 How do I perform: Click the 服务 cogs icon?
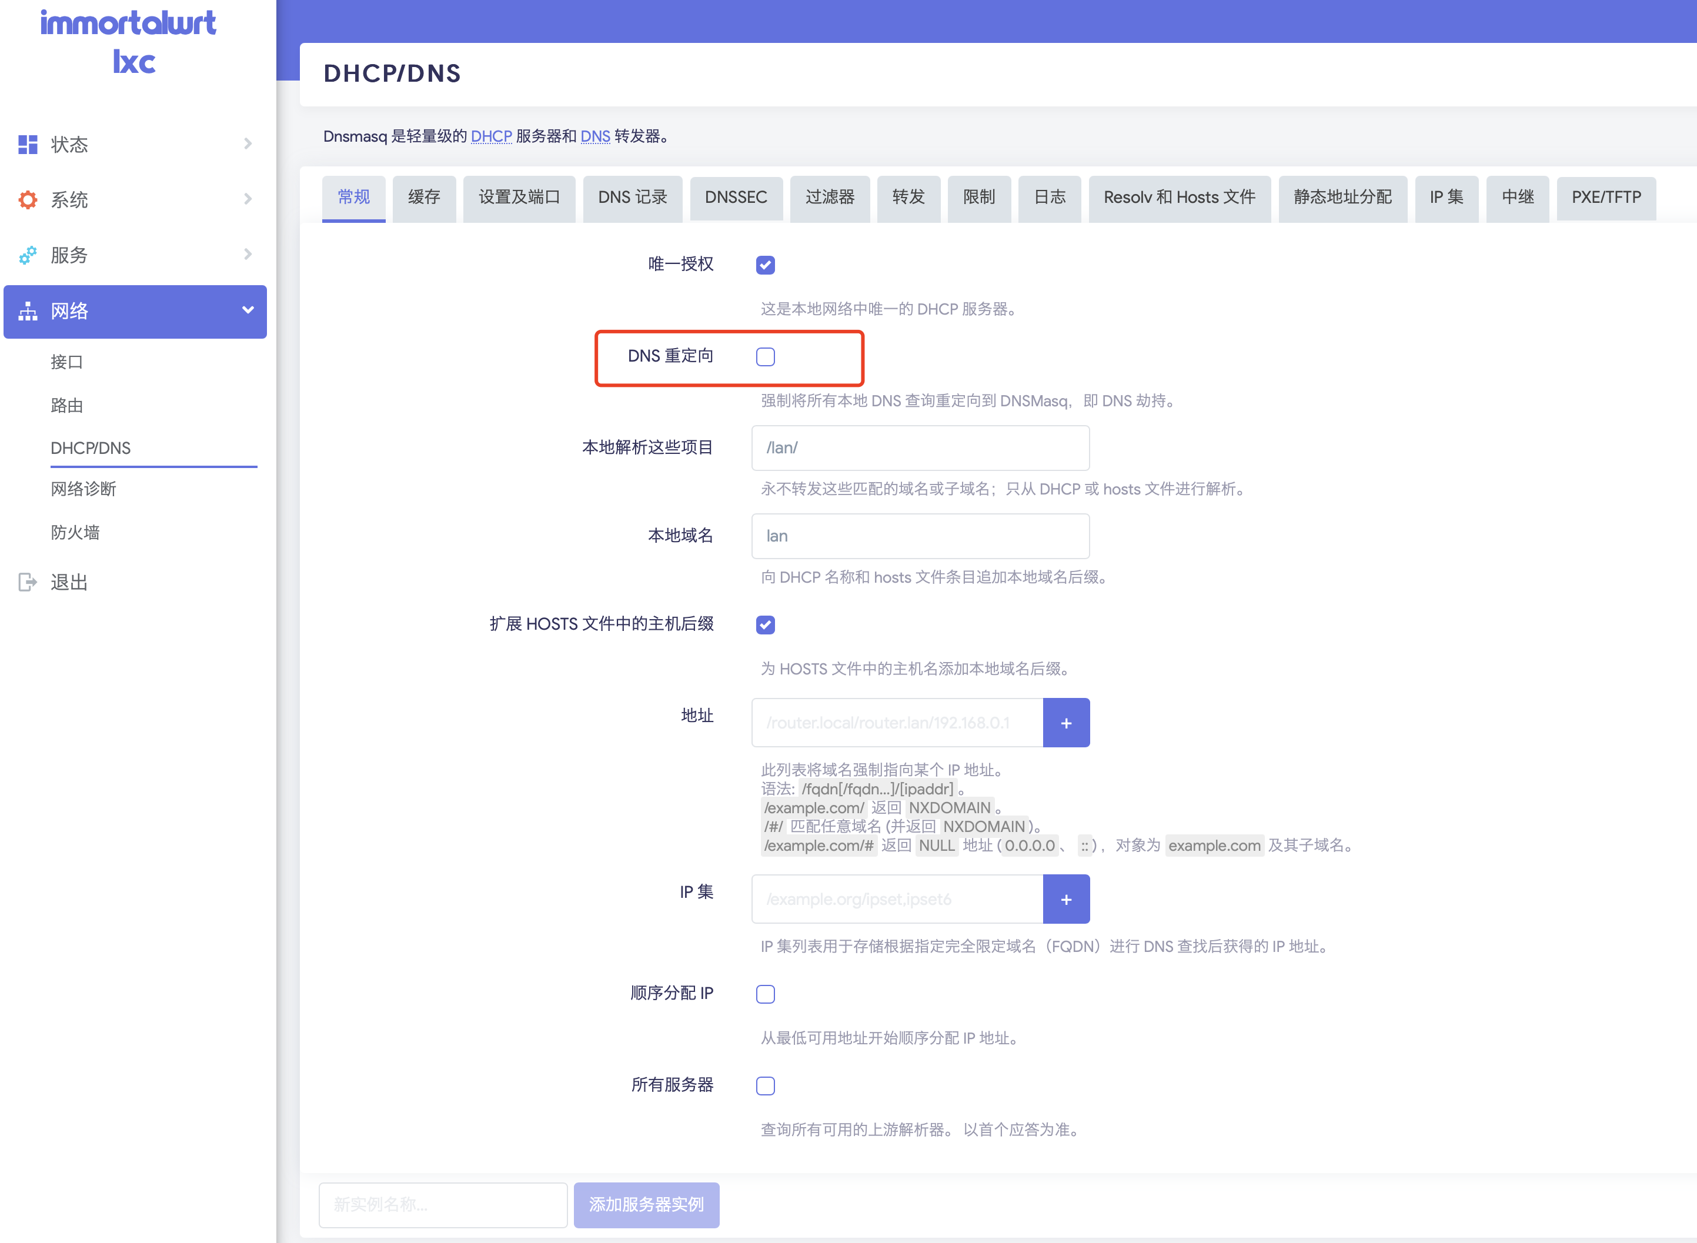click(x=28, y=255)
